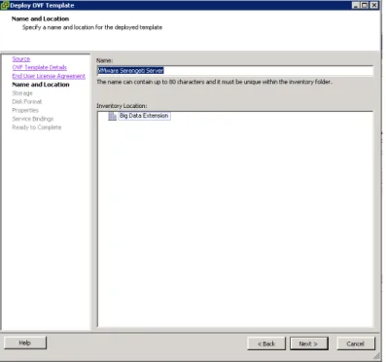Close the Deploy OVF Template dialog
The height and width of the screenshot is (362, 386).
[x=374, y=5]
